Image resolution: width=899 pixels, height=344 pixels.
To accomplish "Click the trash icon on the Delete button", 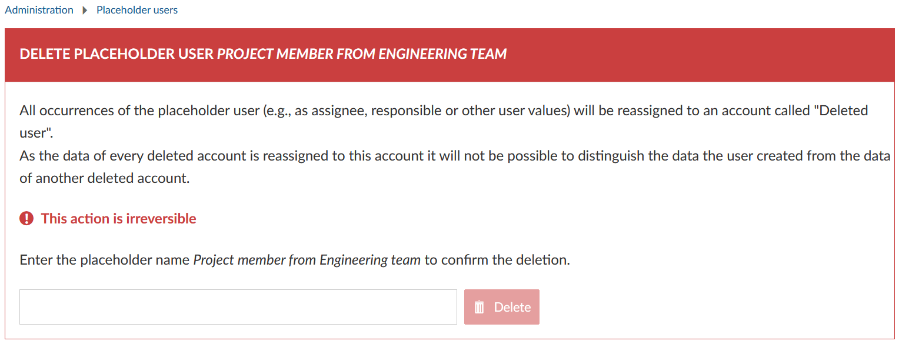I will click(479, 306).
